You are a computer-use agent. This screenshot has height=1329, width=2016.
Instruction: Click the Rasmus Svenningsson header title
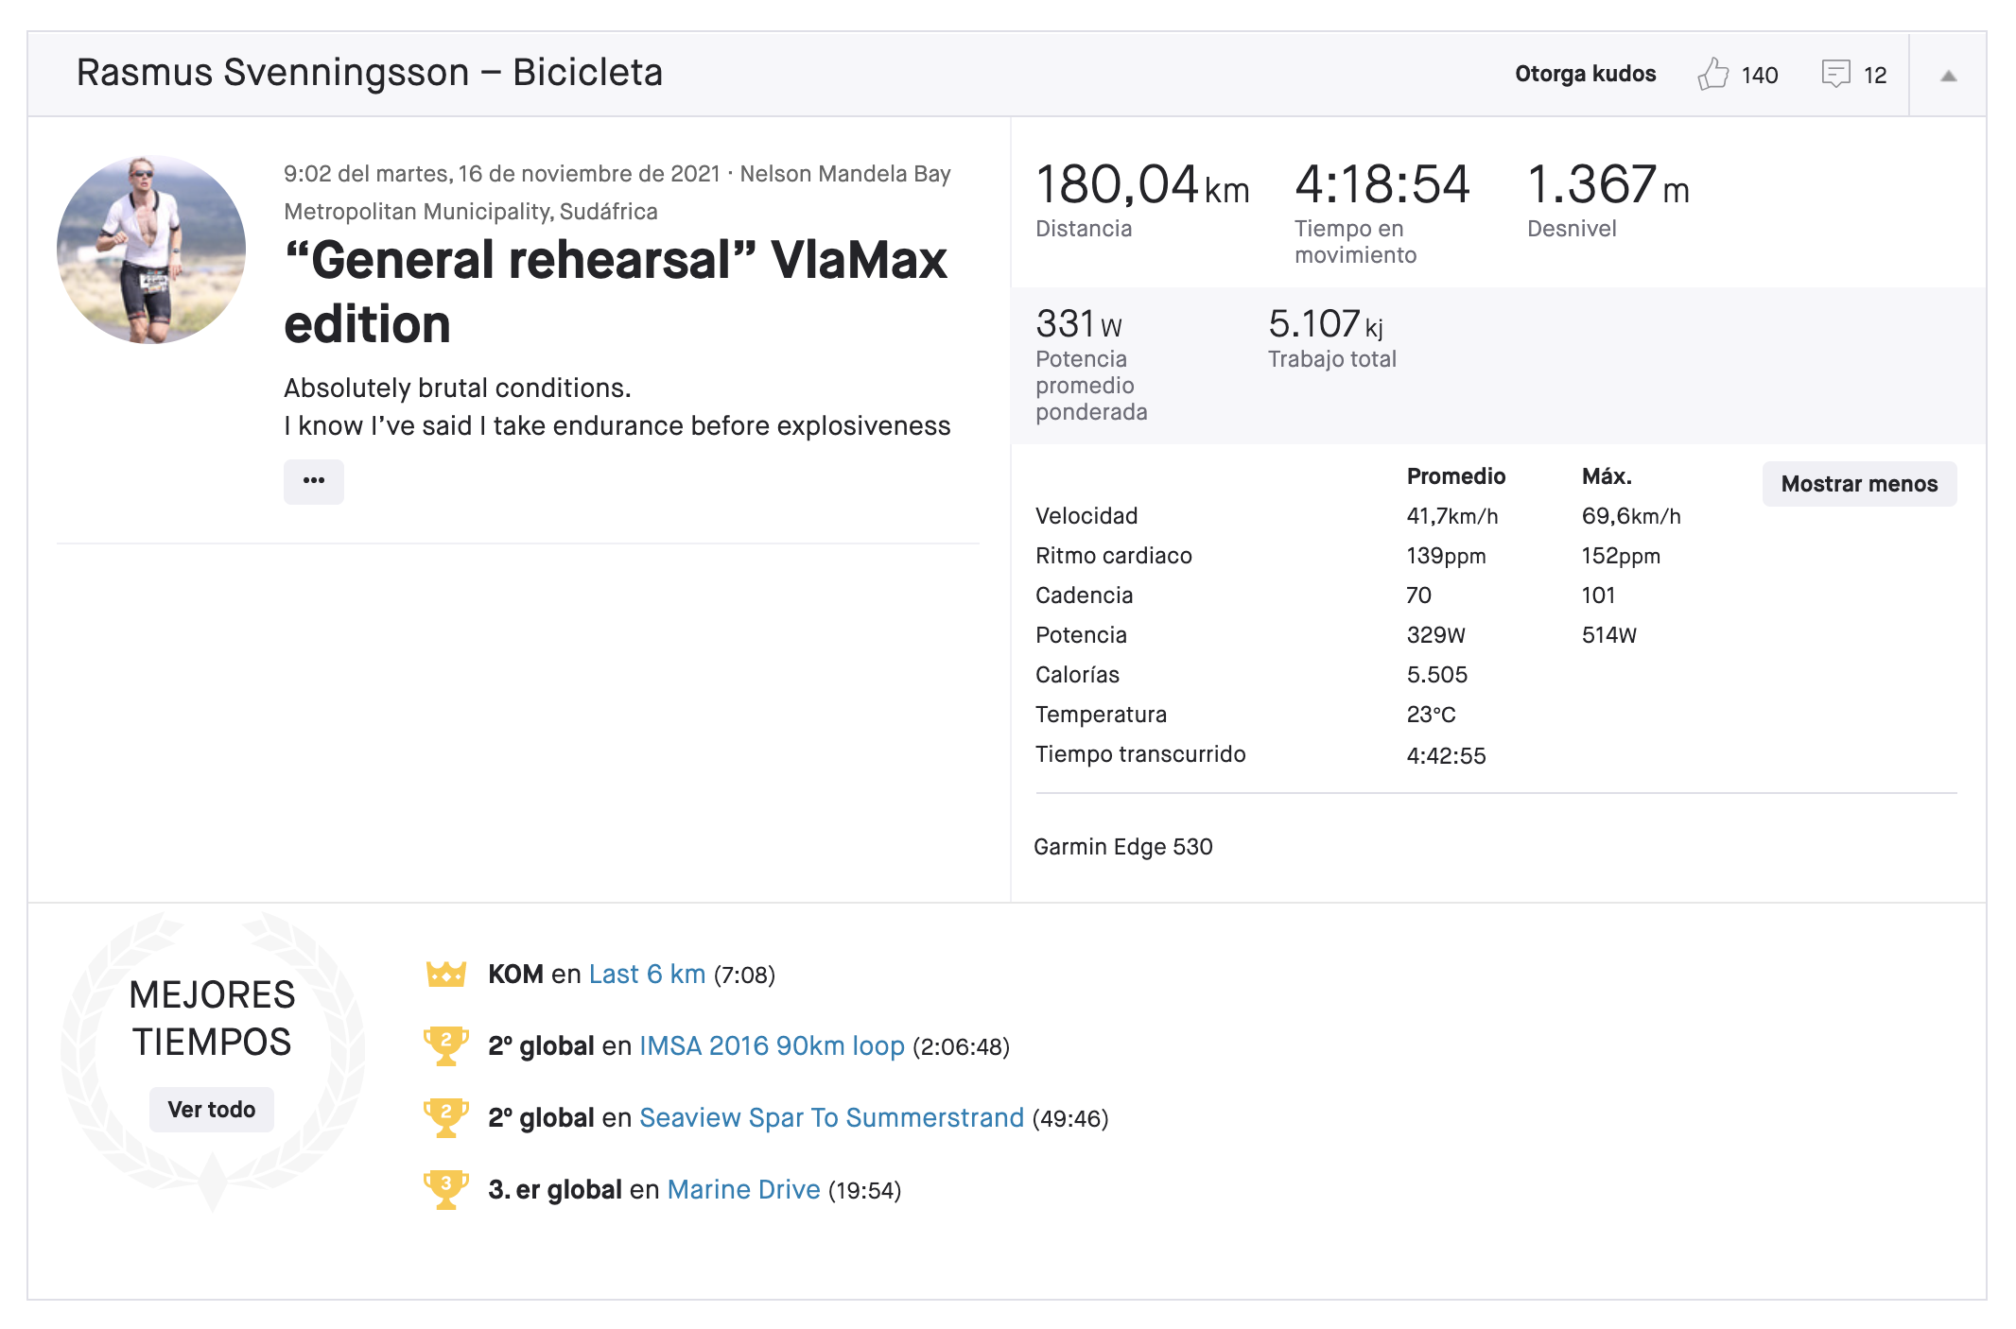click(x=369, y=73)
